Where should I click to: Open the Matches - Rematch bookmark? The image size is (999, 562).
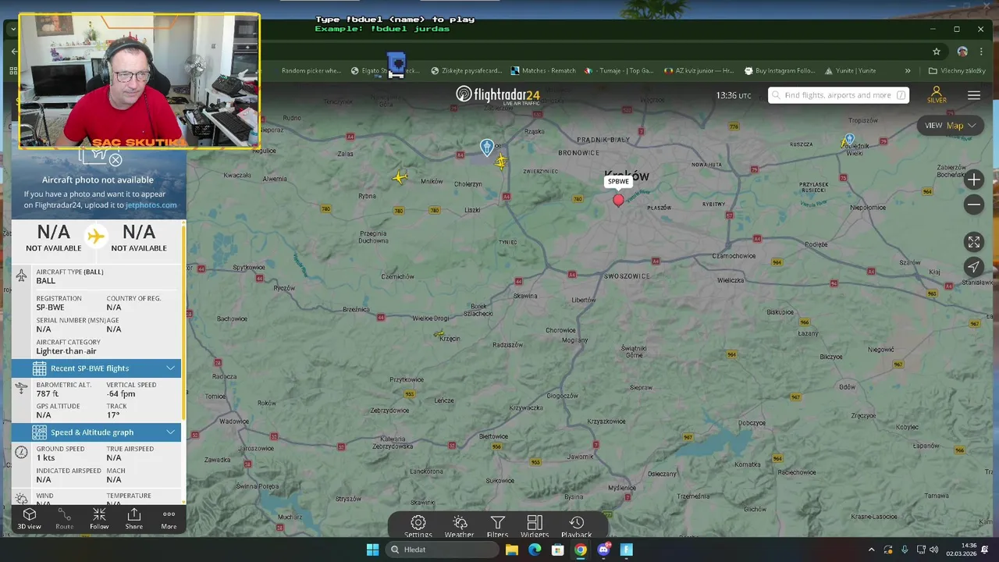click(x=543, y=70)
